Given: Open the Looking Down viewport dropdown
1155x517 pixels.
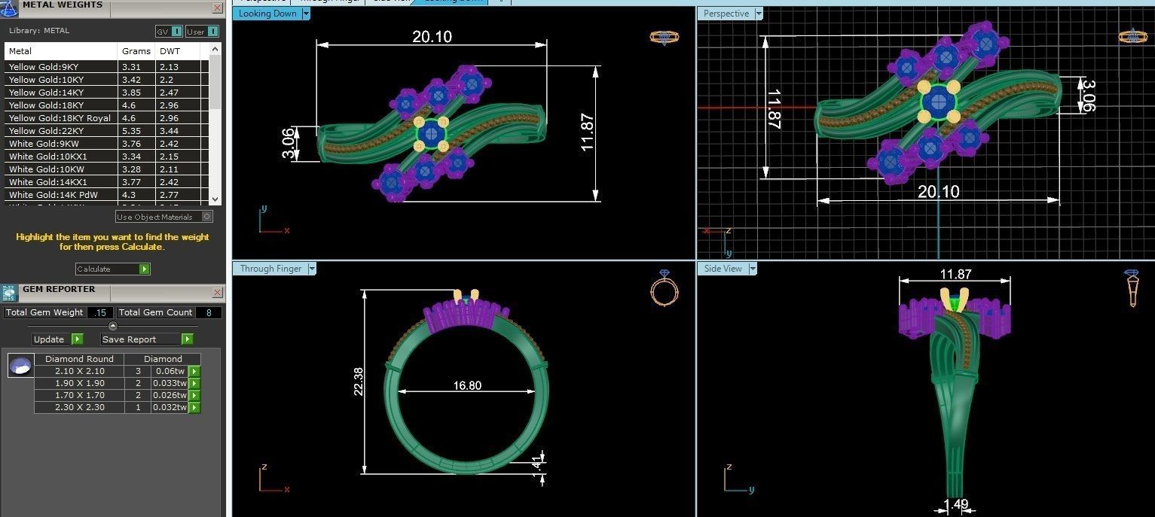Looking at the screenshot, I should pos(305,14).
